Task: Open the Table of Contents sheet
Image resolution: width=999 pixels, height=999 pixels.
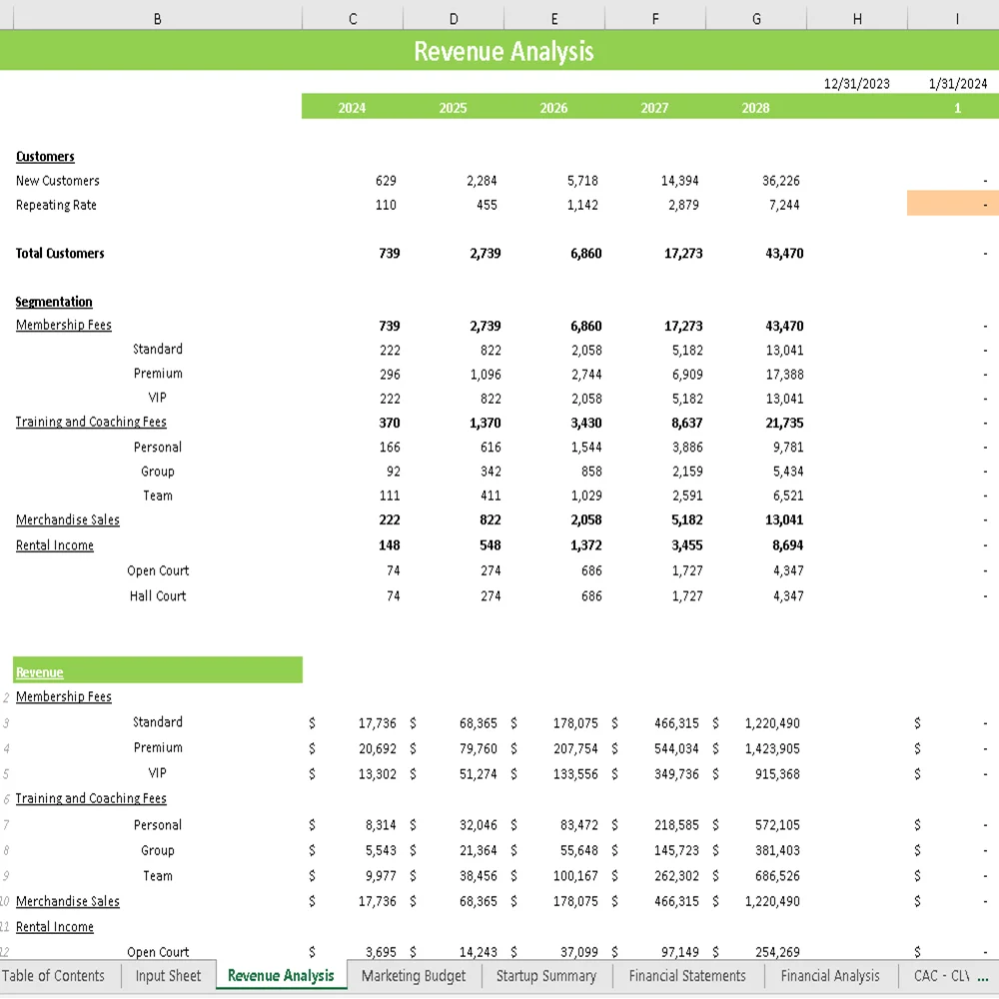Action: [55, 976]
